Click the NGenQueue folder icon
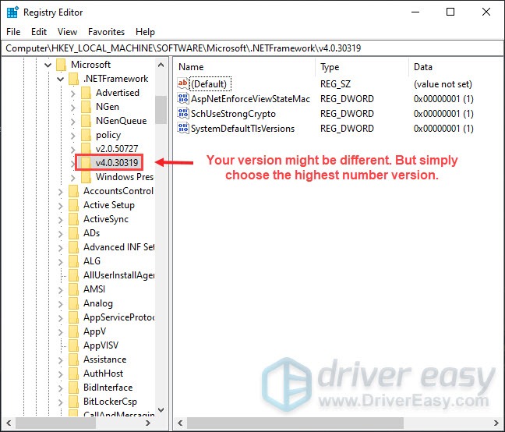The height and width of the screenshot is (432, 505). coord(87,121)
